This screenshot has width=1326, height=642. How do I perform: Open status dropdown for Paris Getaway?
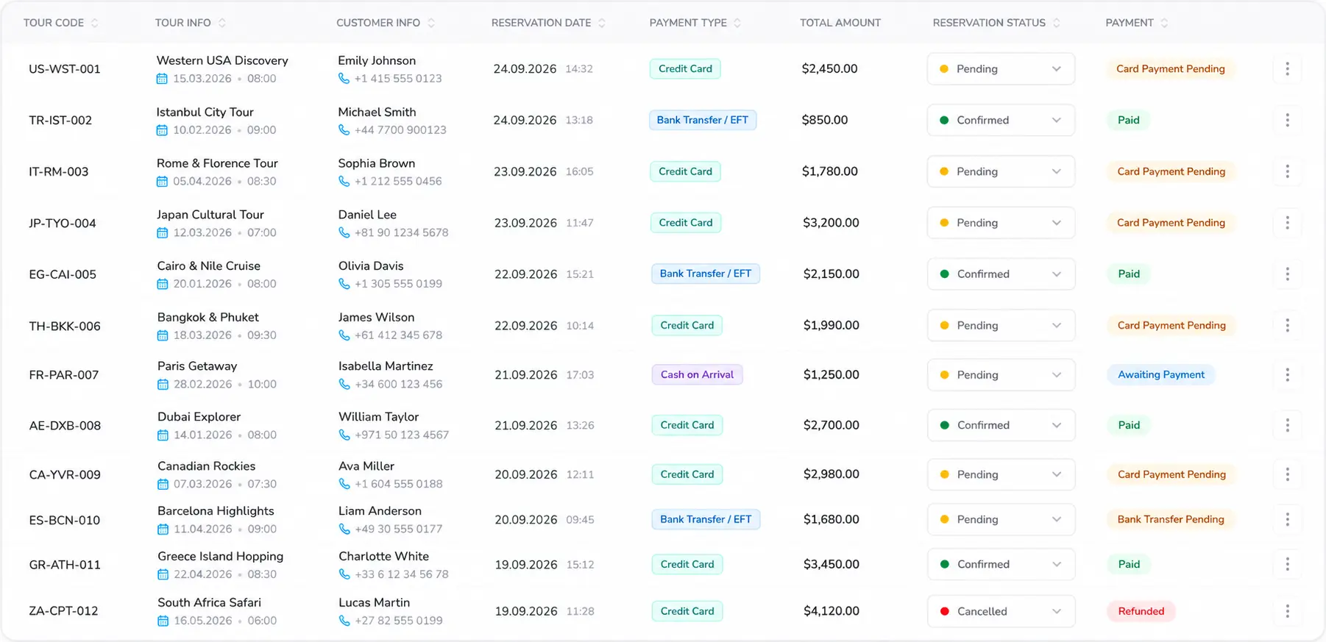tap(1001, 375)
